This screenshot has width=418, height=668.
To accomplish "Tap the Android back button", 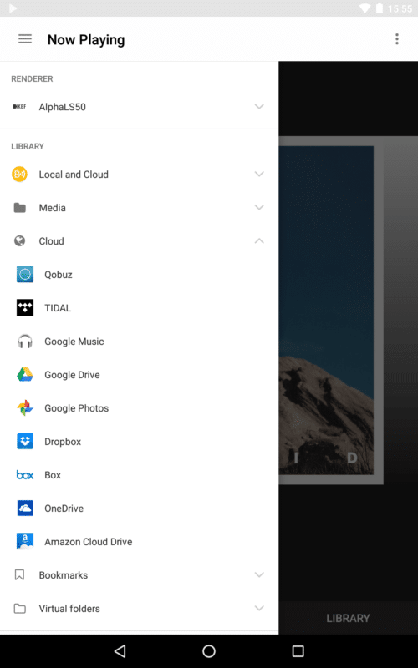I will tap(120, 651).
